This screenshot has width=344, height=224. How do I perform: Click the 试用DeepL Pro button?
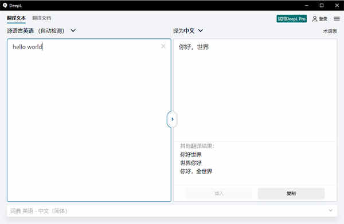tap(292, 19)
